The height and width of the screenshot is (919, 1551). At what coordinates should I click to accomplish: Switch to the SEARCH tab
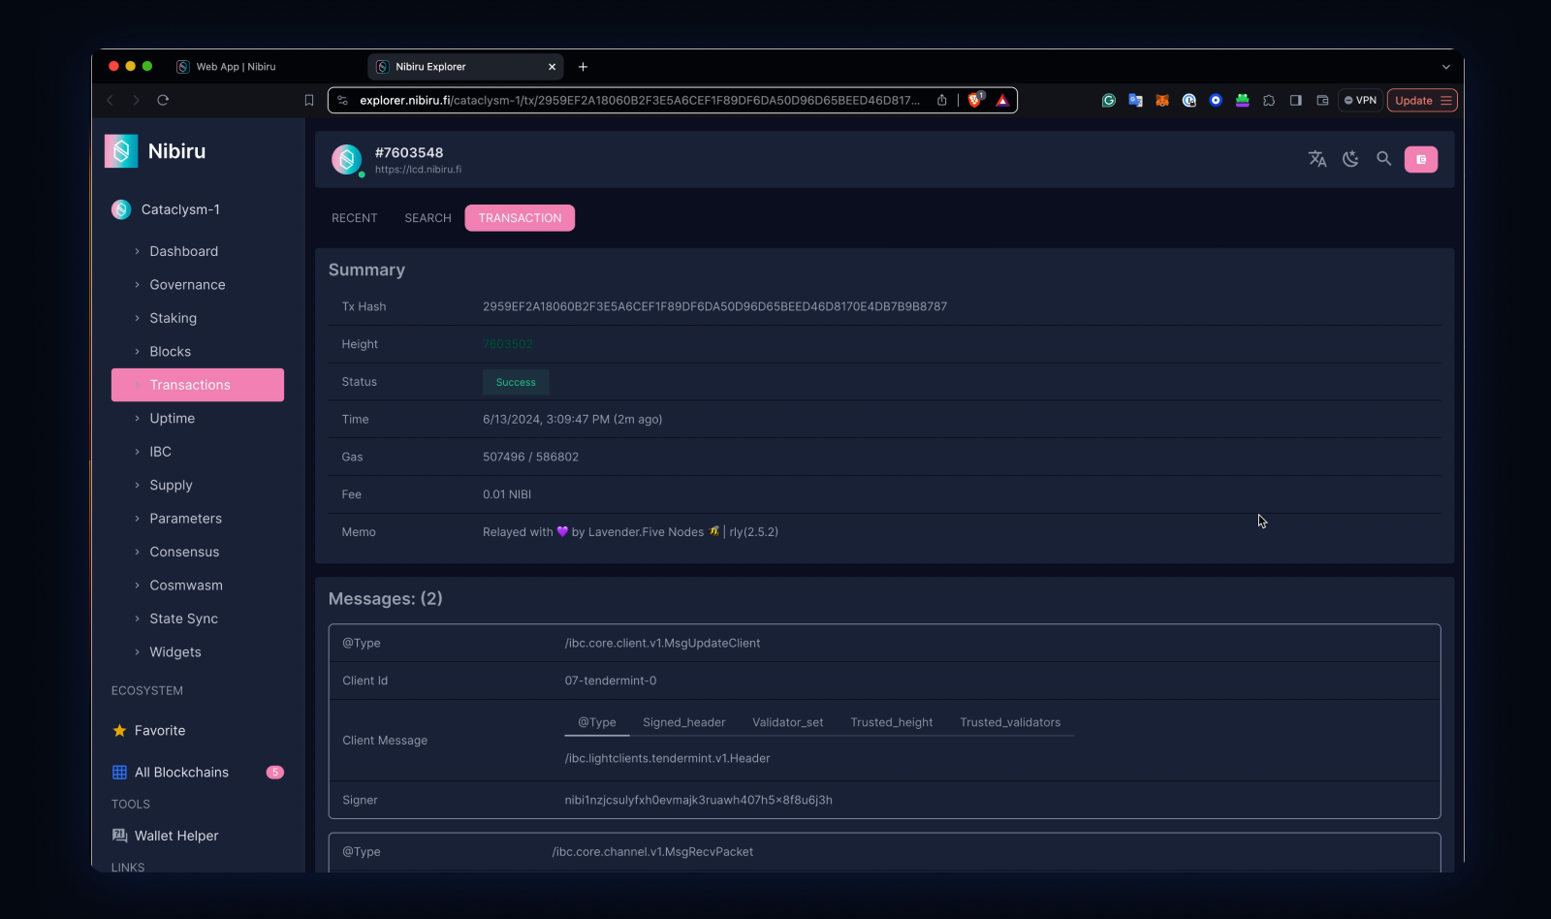[427, 218]
